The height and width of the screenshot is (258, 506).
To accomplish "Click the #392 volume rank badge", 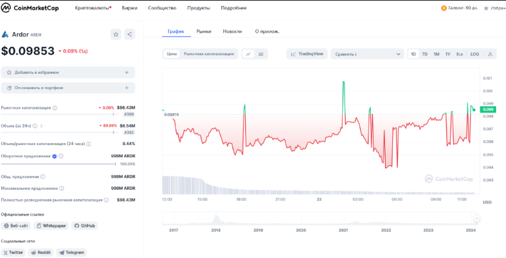I will [x=130, y=133].
